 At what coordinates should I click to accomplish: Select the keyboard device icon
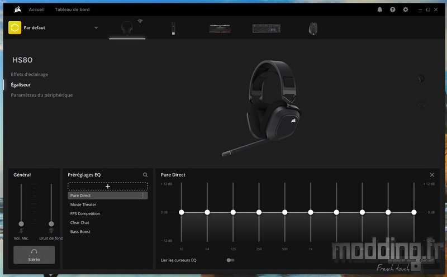click(267, 28)
